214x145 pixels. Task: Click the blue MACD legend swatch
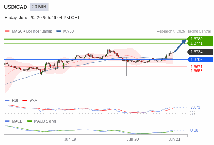[x=7, y=121]
